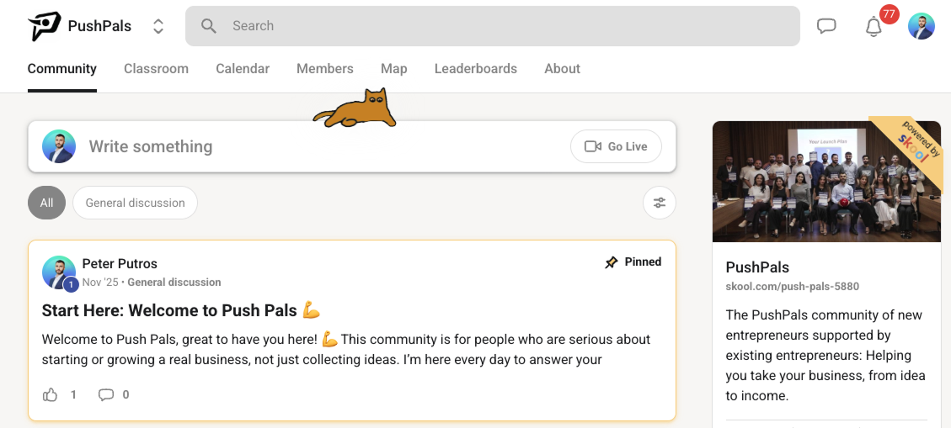Switch to the Community tab
951x428 pixels.
click(61, 68)
